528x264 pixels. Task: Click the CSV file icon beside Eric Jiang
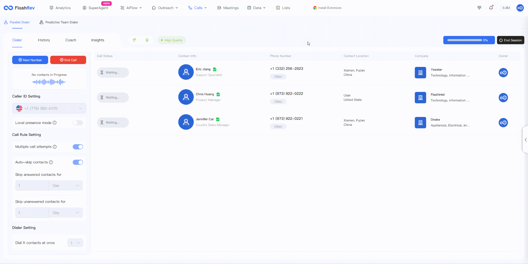(x=215, y=69)
